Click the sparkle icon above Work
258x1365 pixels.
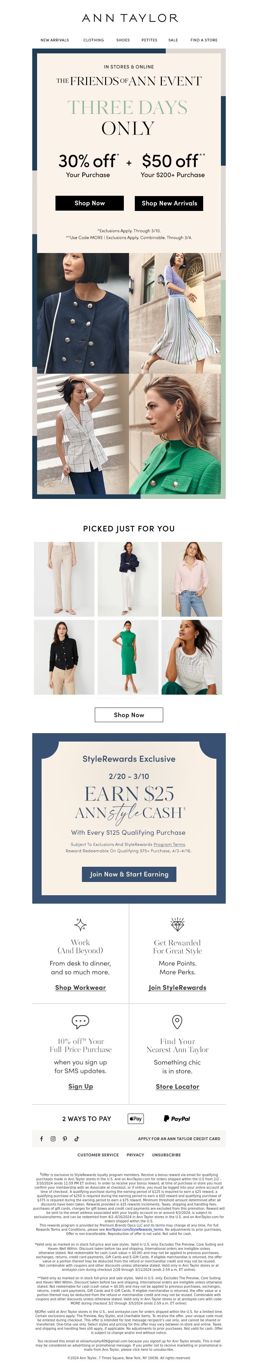point(80,925)
